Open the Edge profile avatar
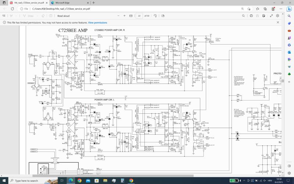 (x=273, y=8)
